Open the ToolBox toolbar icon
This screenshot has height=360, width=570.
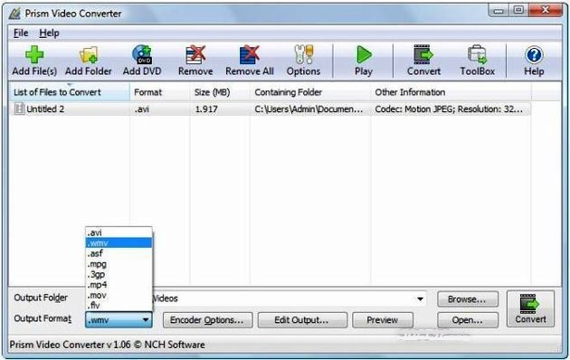pos(478,55)
